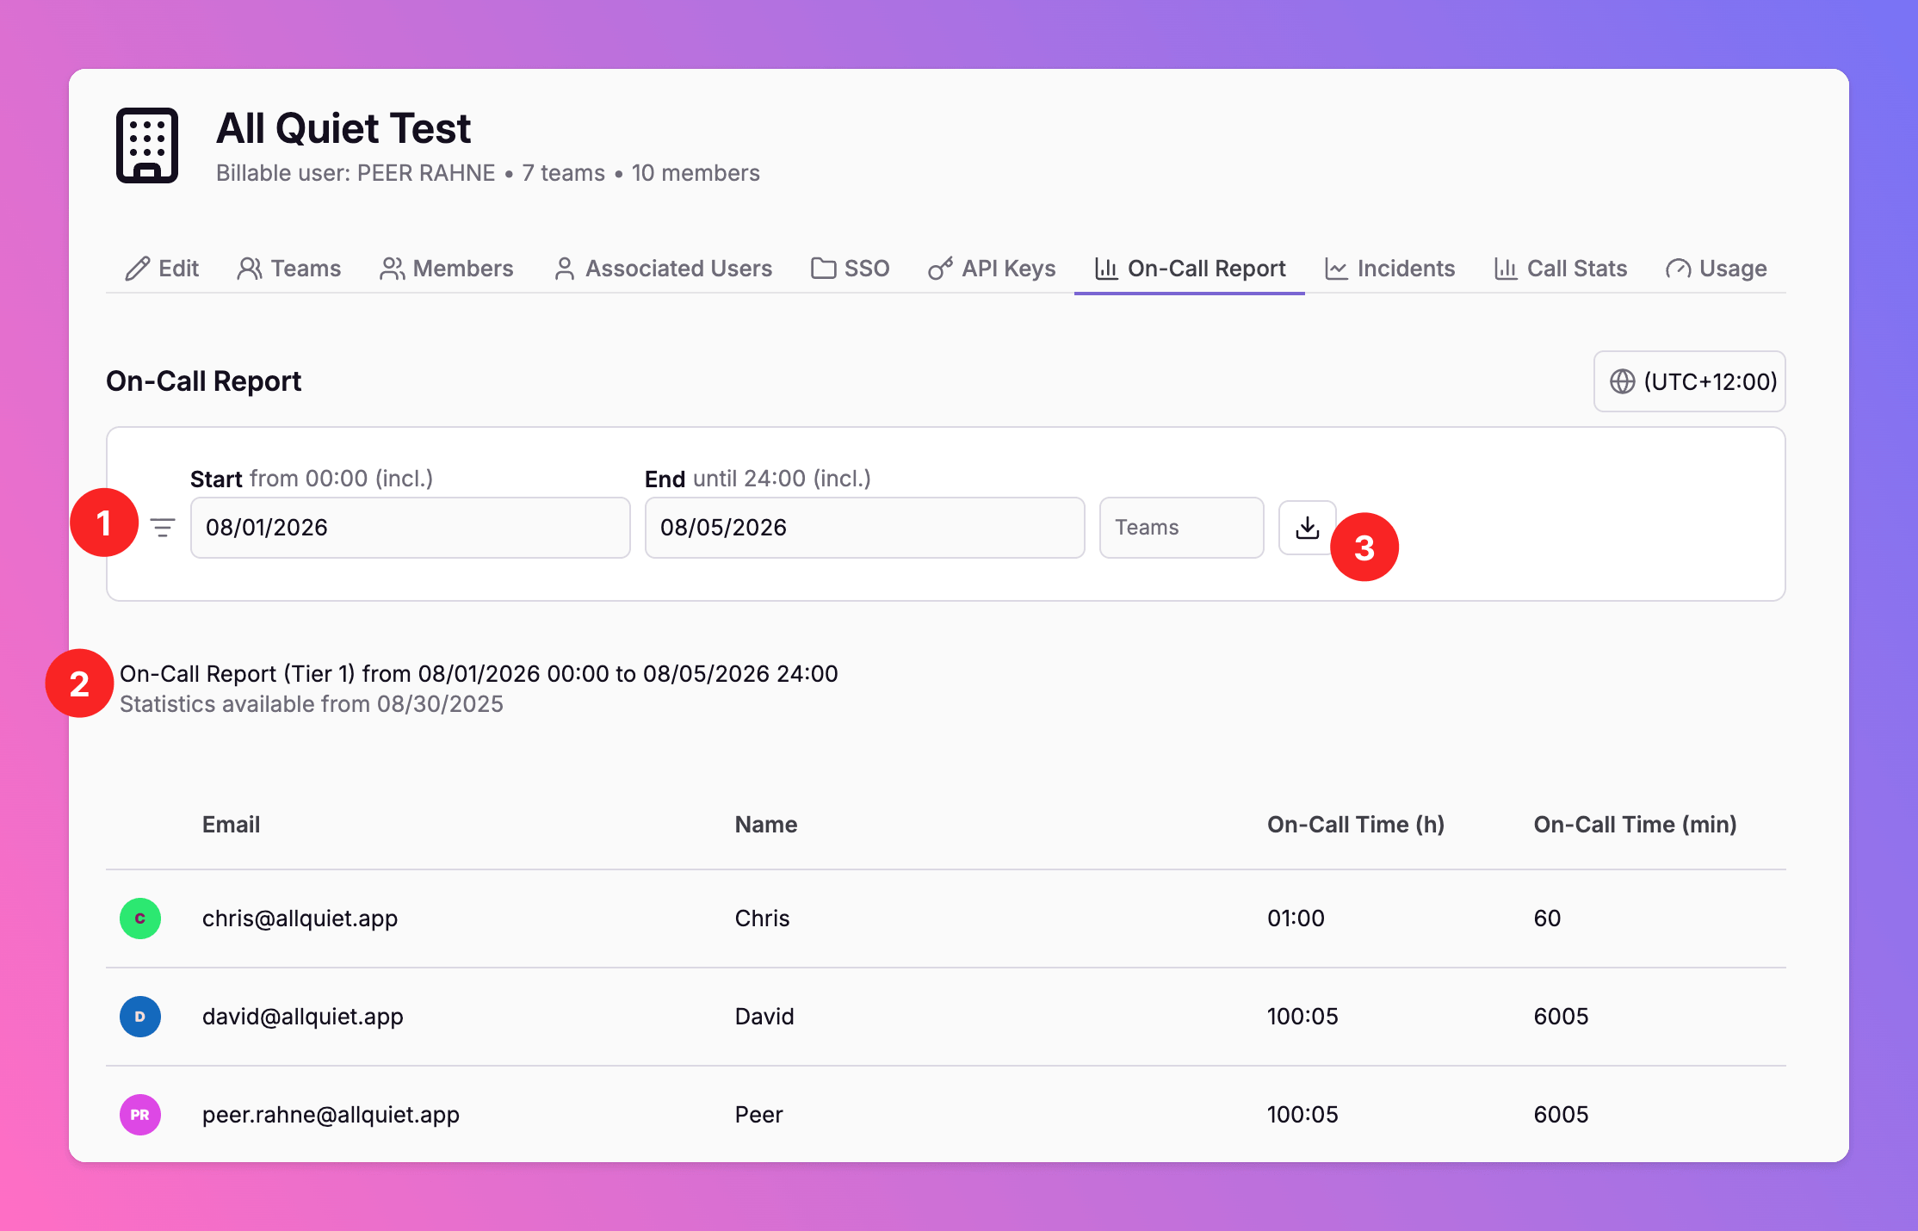
Task: Switch to the Teams tab
Action: (x=289, y=269)
